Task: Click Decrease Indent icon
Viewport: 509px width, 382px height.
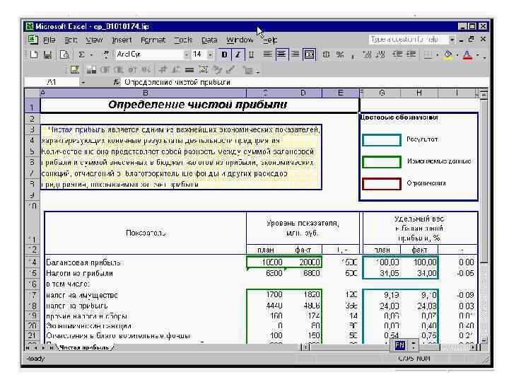Action: click(x=397, y=54)
